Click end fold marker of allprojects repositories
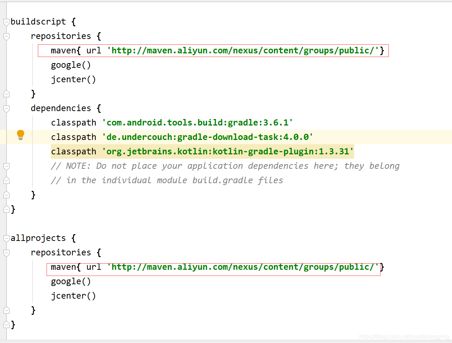Image resolution: width=452 pixels, height=343 pixels. [x=6, y=310]
